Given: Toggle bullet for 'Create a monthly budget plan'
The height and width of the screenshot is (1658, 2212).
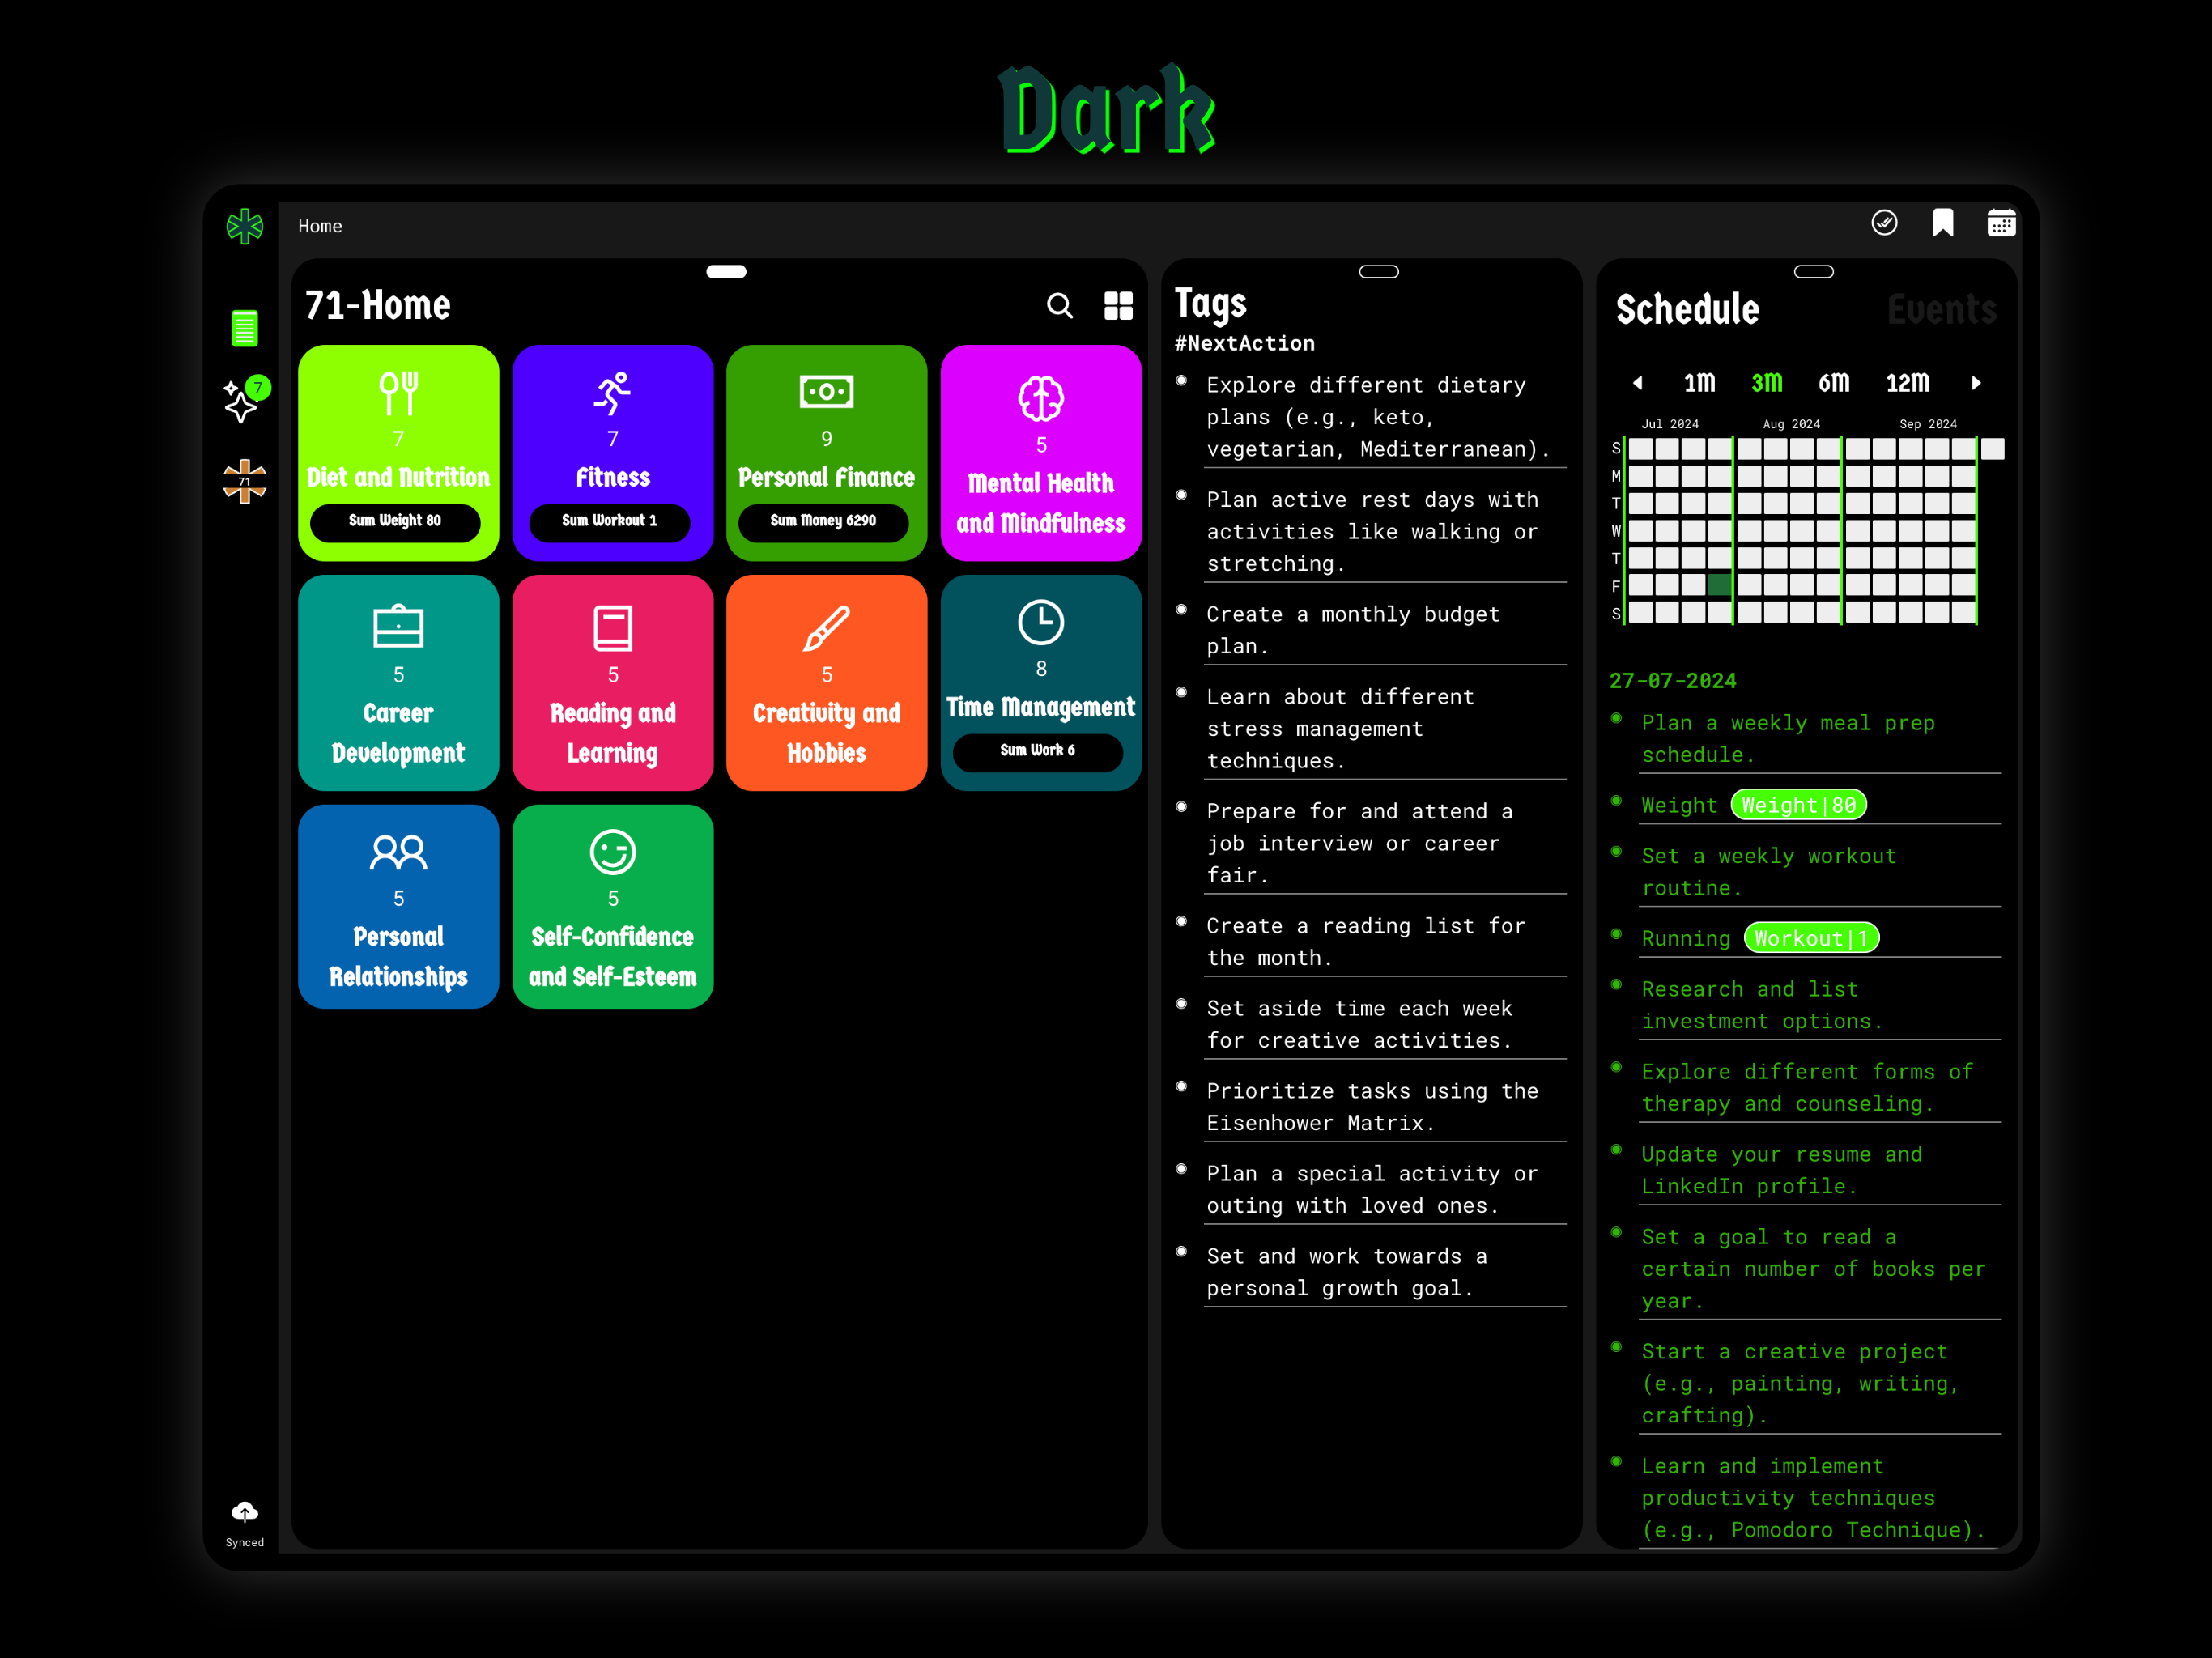Looking at the screenshot, I should pos(1181,610).
